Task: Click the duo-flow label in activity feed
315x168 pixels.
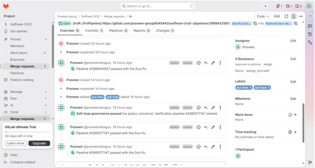Action: tap(97, 97)
